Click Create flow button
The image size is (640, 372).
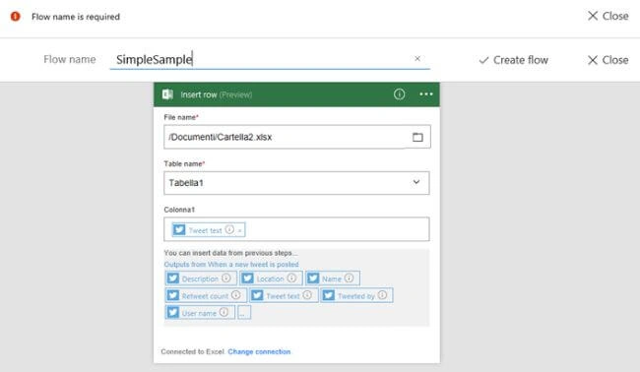pyautogui.click(x=513, y=60)
